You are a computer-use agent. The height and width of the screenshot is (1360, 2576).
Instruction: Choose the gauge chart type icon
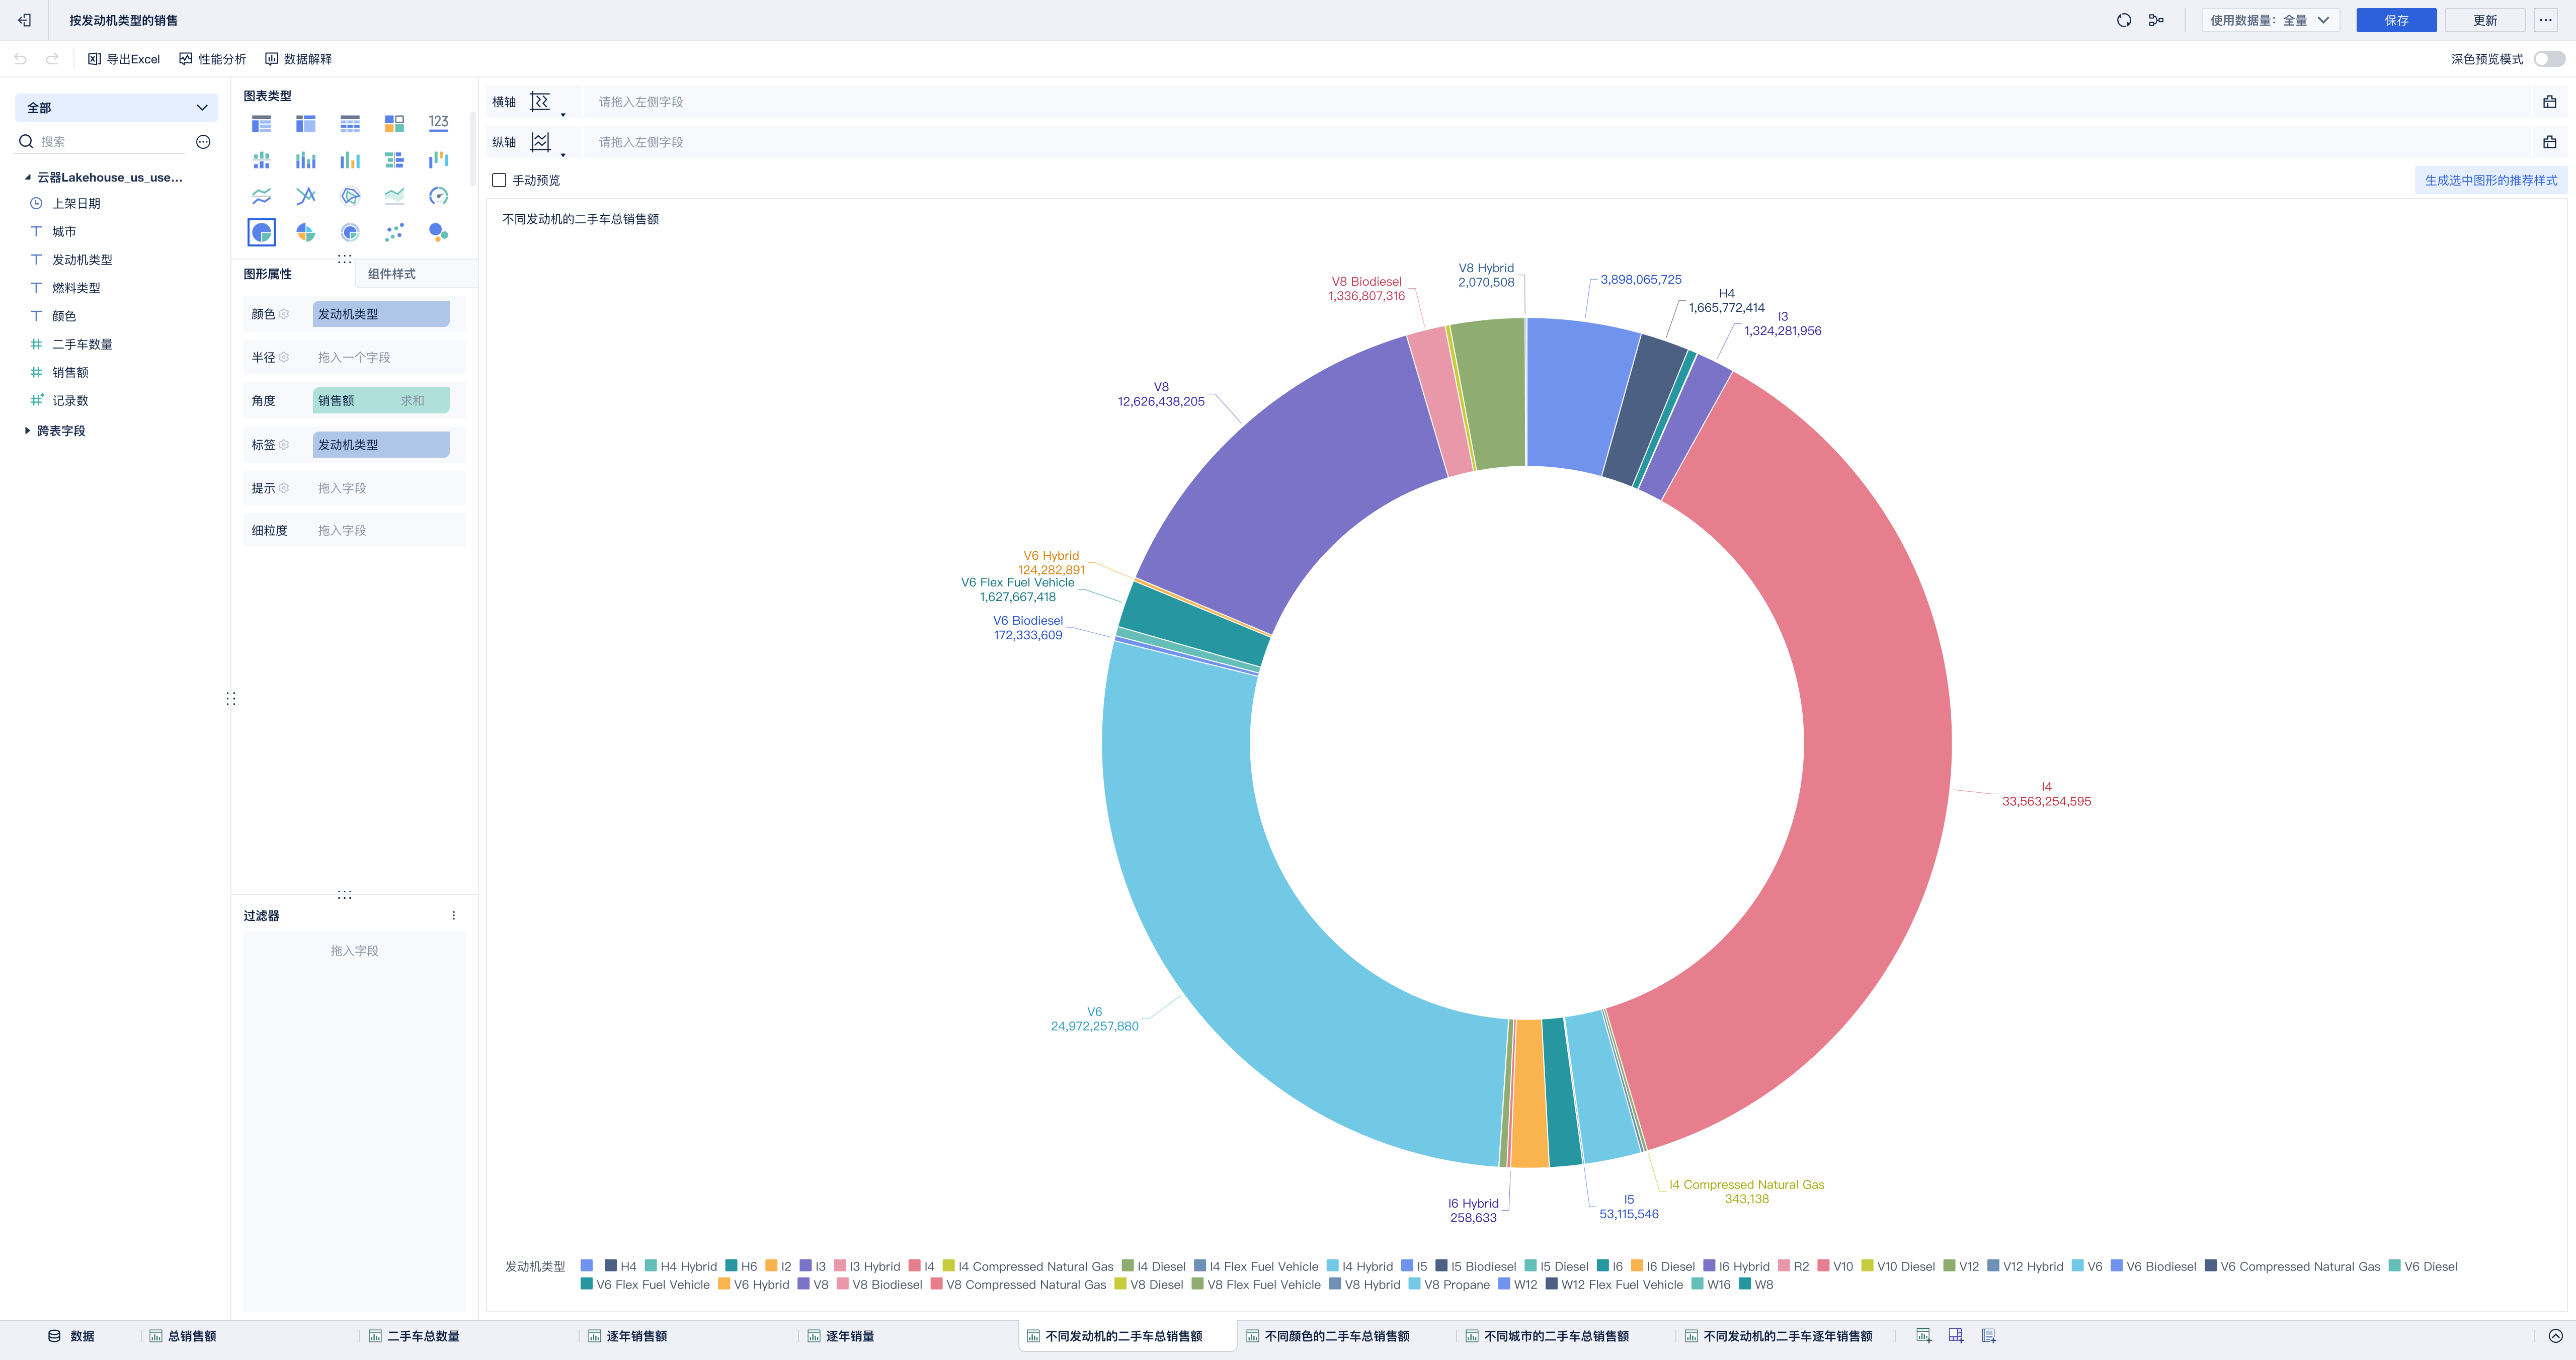pyautogui.click(x=438, y=196)
